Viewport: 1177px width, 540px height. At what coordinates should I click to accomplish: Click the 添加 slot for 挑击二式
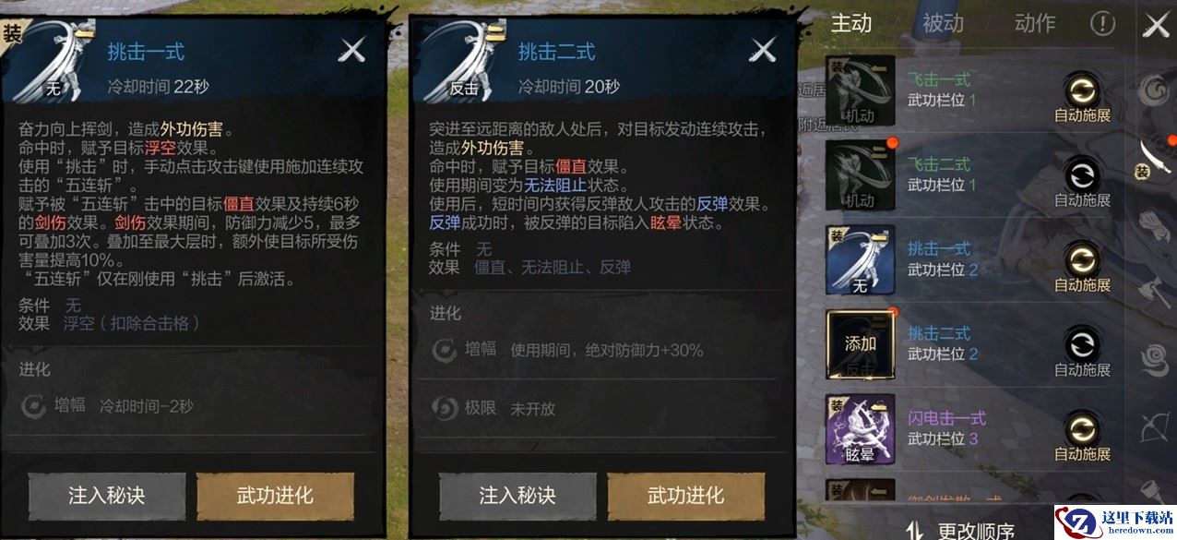pyautogui.click(x=860, y=344)
